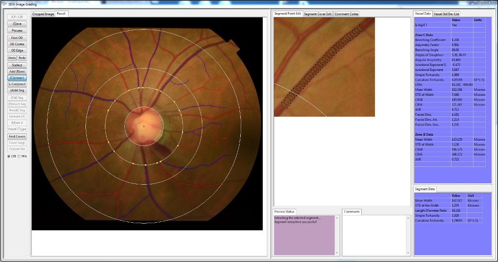
Task: Redo the last undone action
Action: (22, 58)
